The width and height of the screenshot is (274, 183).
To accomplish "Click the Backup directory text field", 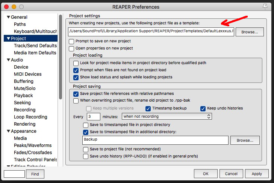I will point(155,140).
